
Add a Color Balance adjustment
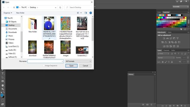click(166, 42)
